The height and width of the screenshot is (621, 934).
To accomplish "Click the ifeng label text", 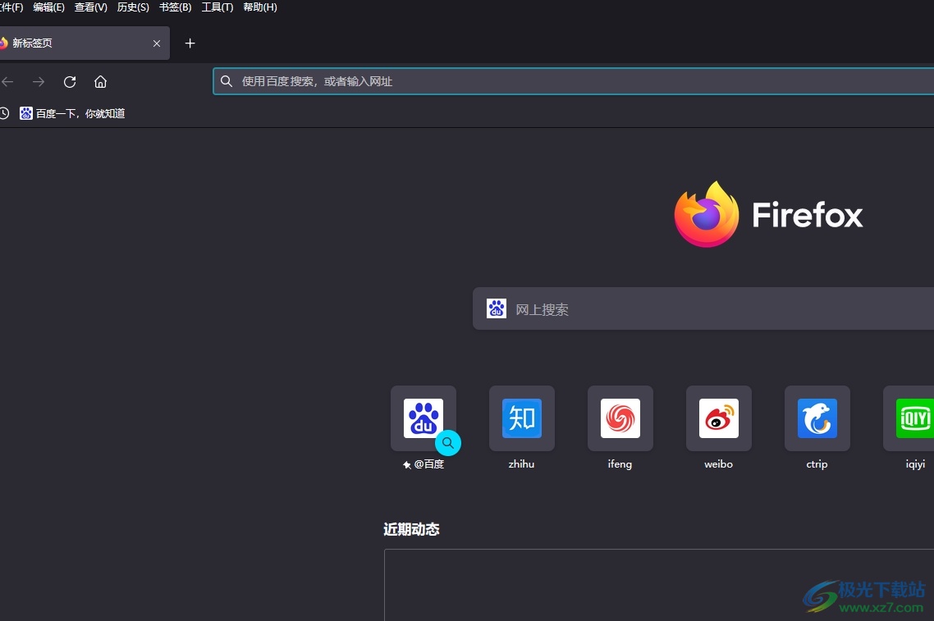I will (x=620, y=463).
